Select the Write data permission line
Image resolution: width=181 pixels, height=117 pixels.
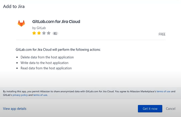coord(44,63)
